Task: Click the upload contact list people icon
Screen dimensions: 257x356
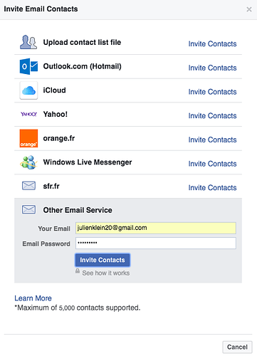Action: tap(28, 42)
